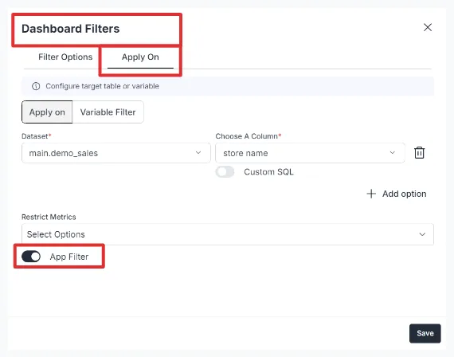The width and height of the screenshot is (454, 357).
Task: Click the App Filter label text
Action: 69,257
